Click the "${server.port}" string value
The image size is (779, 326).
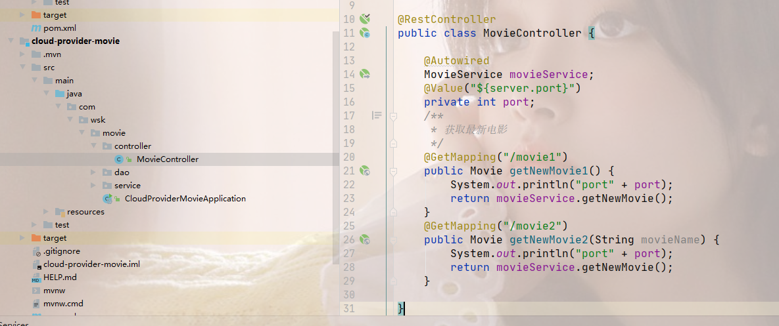(x=522, y=88)
